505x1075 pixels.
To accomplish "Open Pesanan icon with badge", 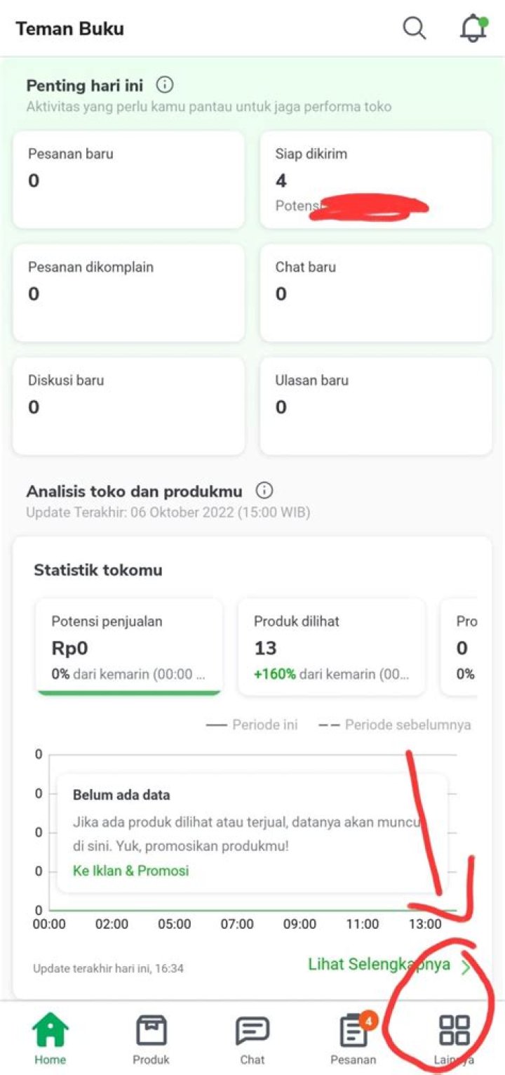I will coord(354,1032).
